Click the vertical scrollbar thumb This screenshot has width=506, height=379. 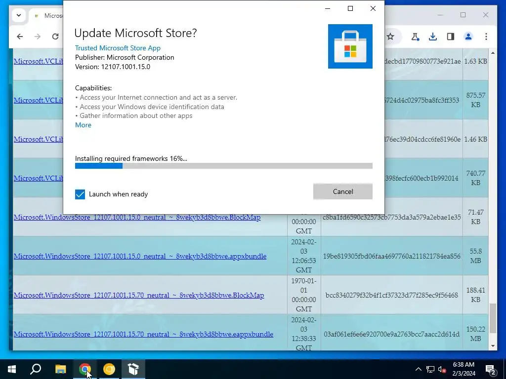[x=493, y=318]
